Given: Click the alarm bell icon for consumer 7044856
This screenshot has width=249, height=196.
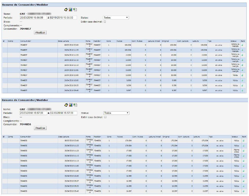Looking at the screenshot, I should [x=66, y=105].
